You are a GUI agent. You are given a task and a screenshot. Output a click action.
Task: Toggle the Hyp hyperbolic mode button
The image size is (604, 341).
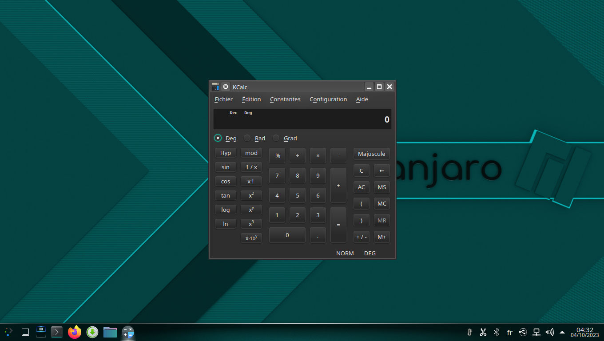point(226,153)
